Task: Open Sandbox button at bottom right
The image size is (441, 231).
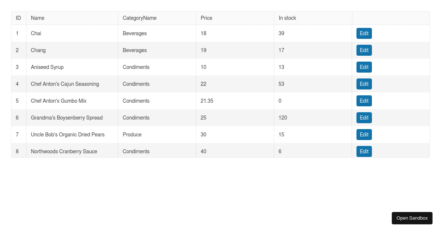Action: tap(412, 218)
